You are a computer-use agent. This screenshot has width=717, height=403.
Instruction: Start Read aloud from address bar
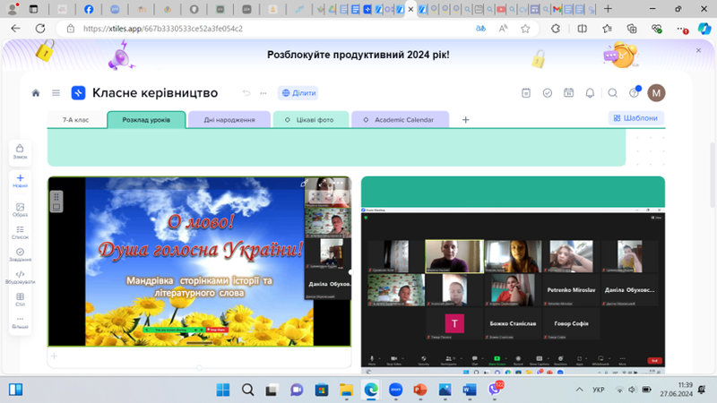point(503,29)
